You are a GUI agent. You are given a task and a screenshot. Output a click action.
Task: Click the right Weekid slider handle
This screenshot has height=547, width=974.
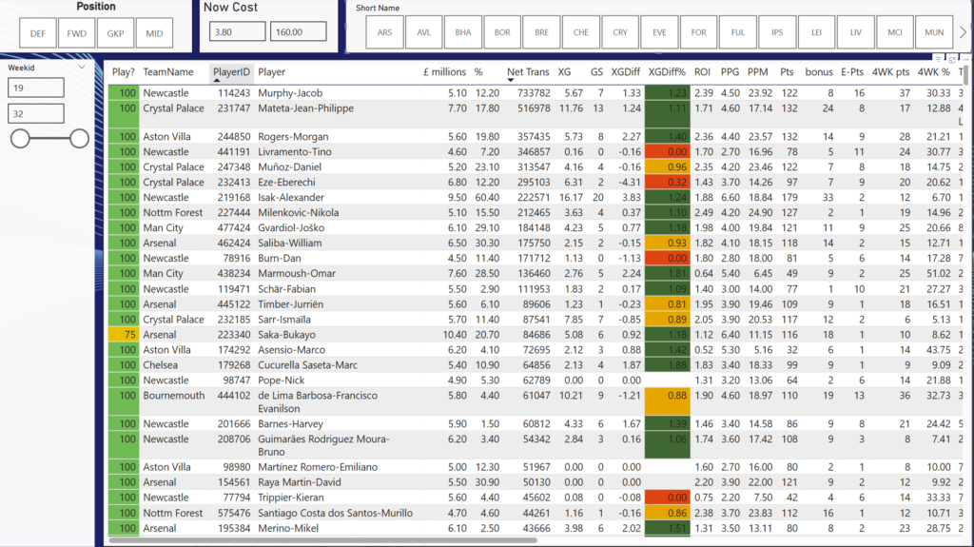(79, 139)
